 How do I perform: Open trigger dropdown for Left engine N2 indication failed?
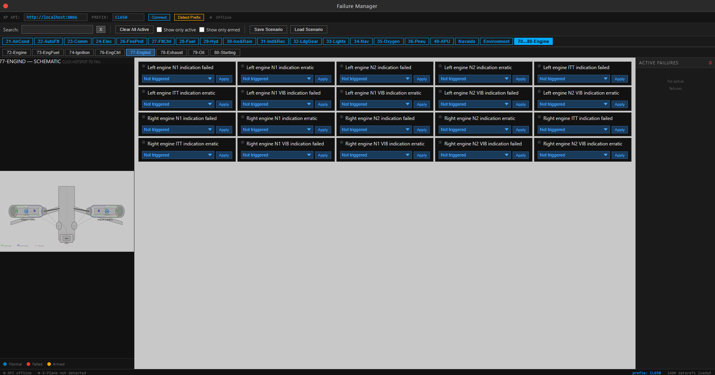coord(375,79)
